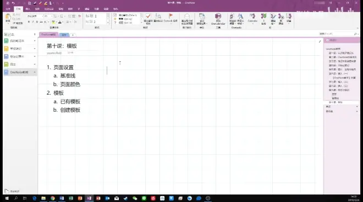Toggle Italic formatting
The width and height of the screenshot is (363, 202).
[x=33, y=22]
